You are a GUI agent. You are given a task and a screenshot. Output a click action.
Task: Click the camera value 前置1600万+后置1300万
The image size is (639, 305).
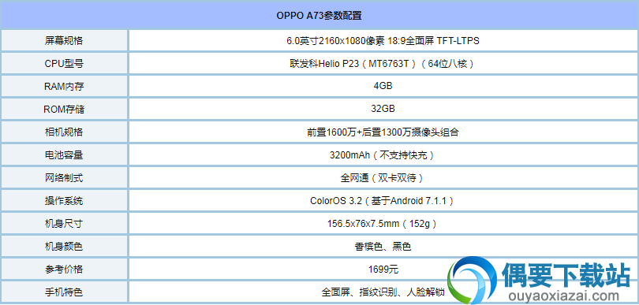tap(383, 132)
